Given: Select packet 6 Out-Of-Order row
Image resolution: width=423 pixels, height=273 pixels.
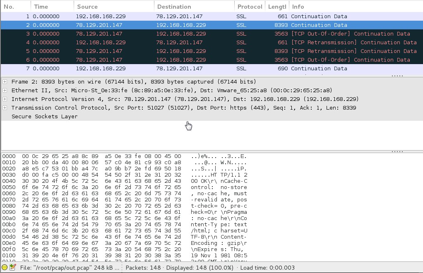Looking at the screenshot, I should coord(212,60).
